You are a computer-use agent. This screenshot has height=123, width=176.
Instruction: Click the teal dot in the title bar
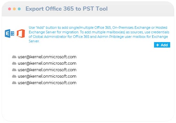[x=19, y=9]
